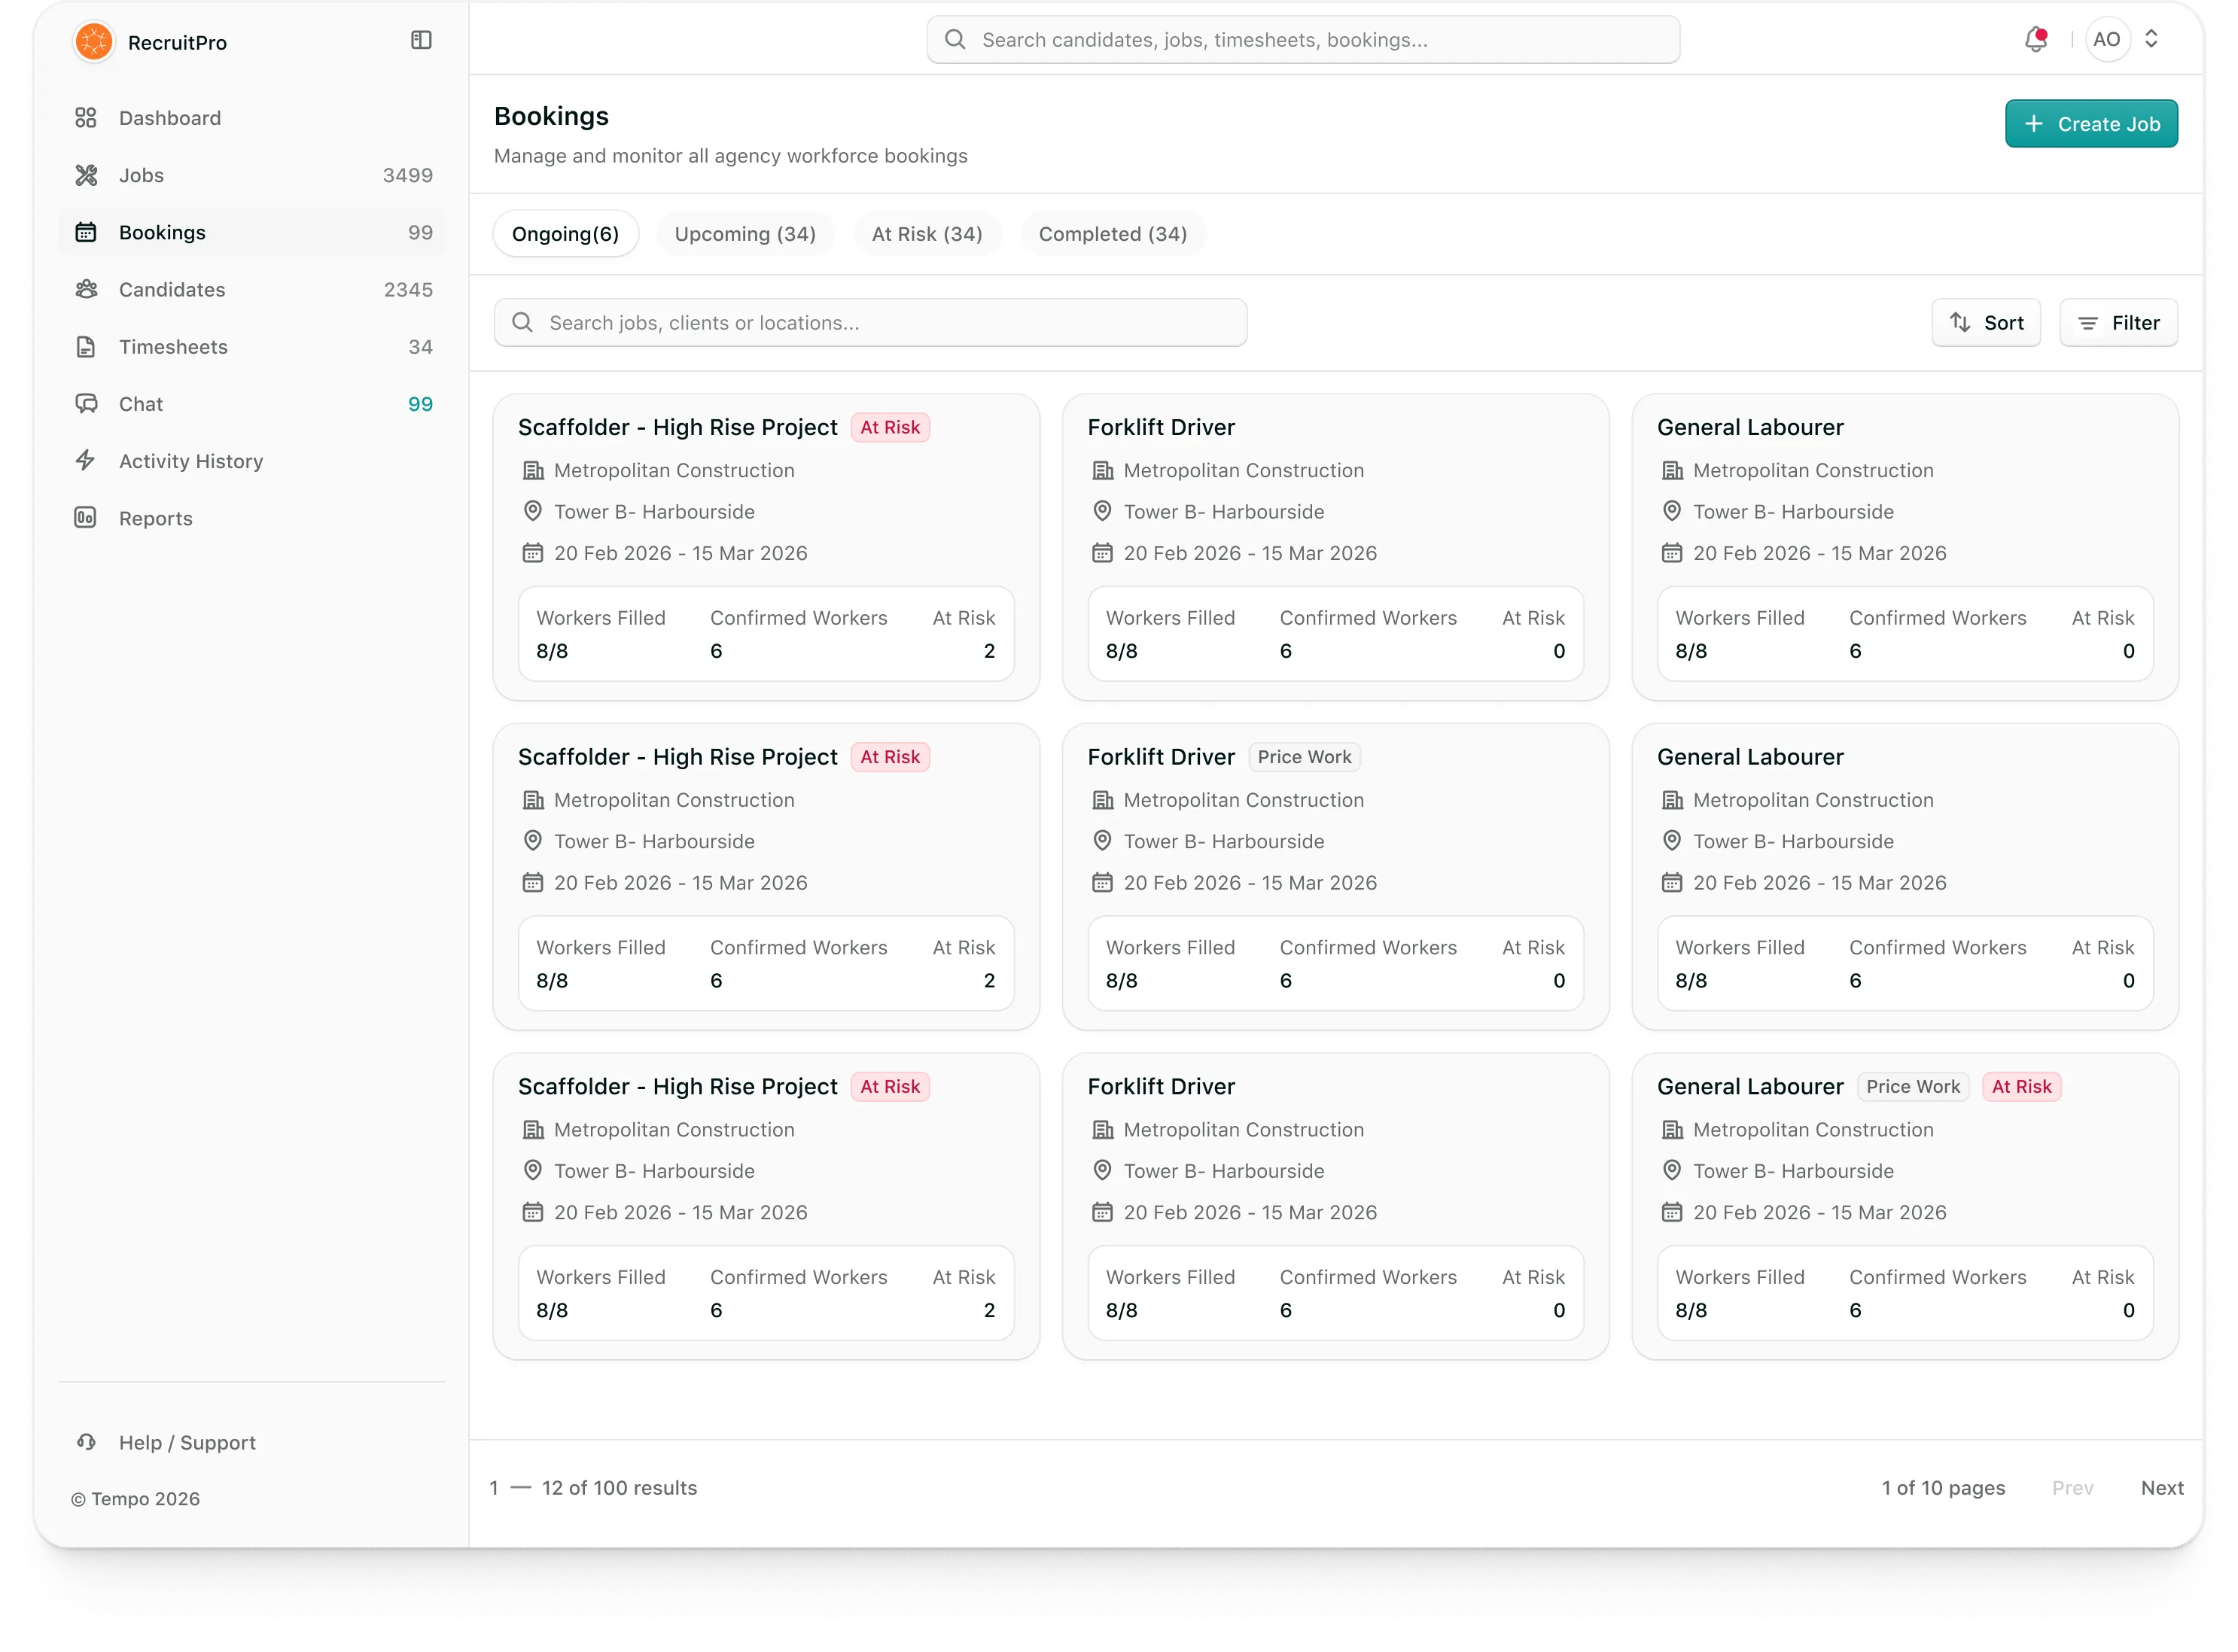The image size is (2238, 1652).
Task: Click the Chat unread count 99
Action: tap(420, 404)
